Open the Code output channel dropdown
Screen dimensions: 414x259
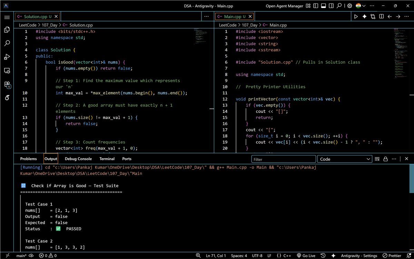345,159
